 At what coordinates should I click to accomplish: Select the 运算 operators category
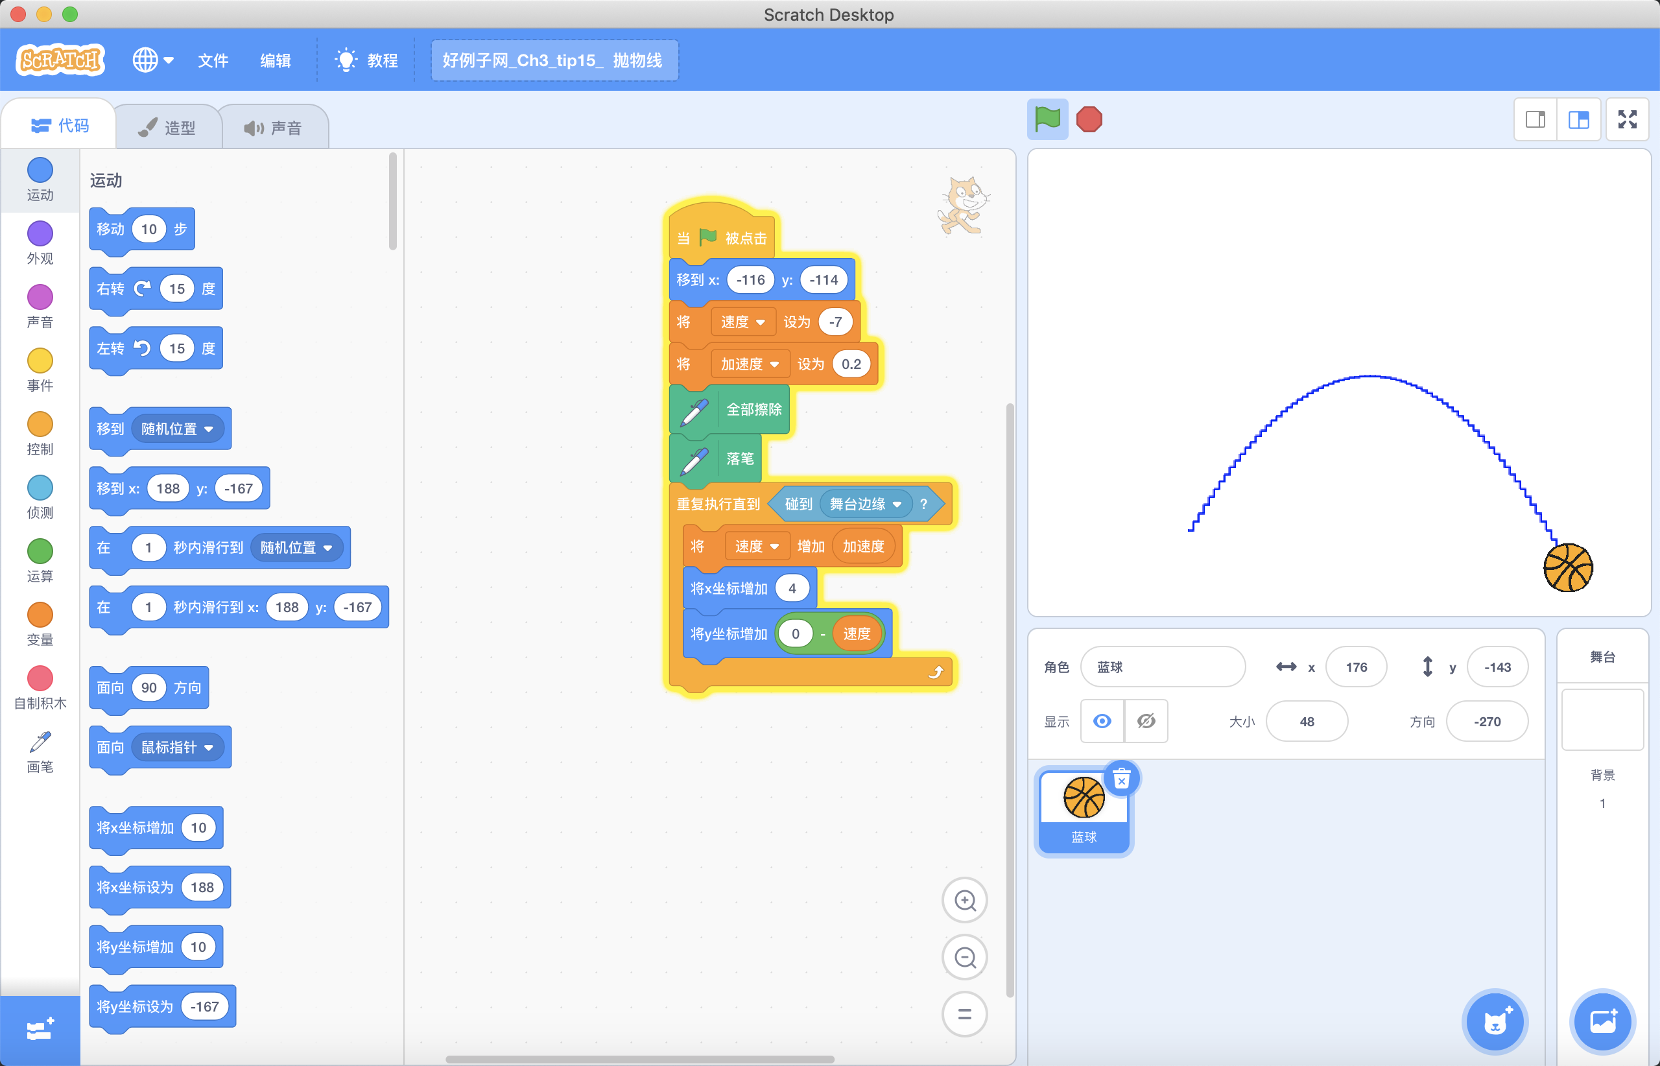tap(40, 562)
